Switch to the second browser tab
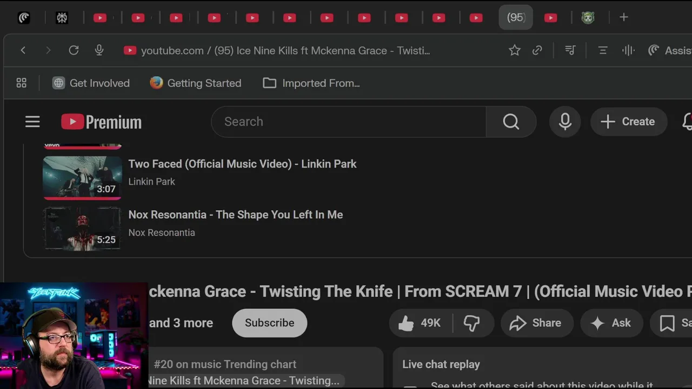This screenshot has width=692, height=389. 62,17
